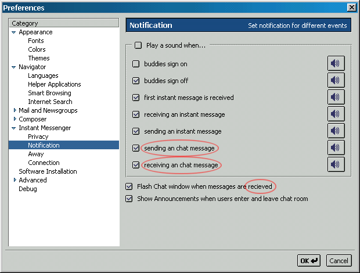Collapse the Appearance category
The width and height of the screenshot is (360, 273).
pos(14,33)
